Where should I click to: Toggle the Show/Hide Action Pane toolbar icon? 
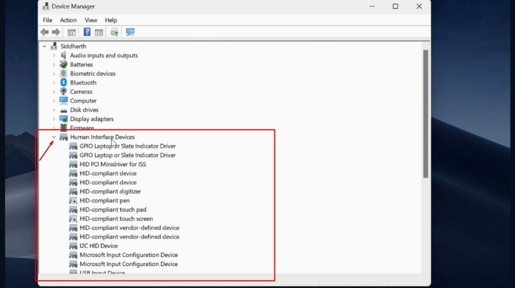(x=99, y=32)
